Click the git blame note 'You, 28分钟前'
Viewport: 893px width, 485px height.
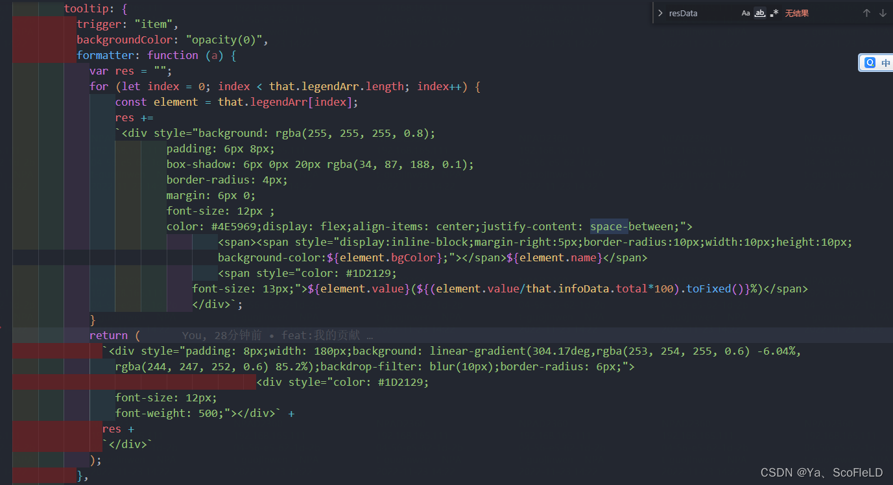[x=222, y=335]
